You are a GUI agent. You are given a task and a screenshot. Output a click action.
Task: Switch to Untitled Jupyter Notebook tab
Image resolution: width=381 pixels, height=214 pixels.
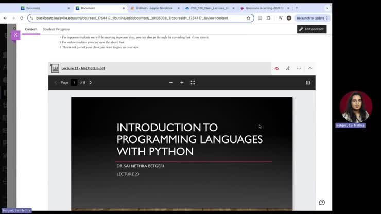[x=154, y=8]
